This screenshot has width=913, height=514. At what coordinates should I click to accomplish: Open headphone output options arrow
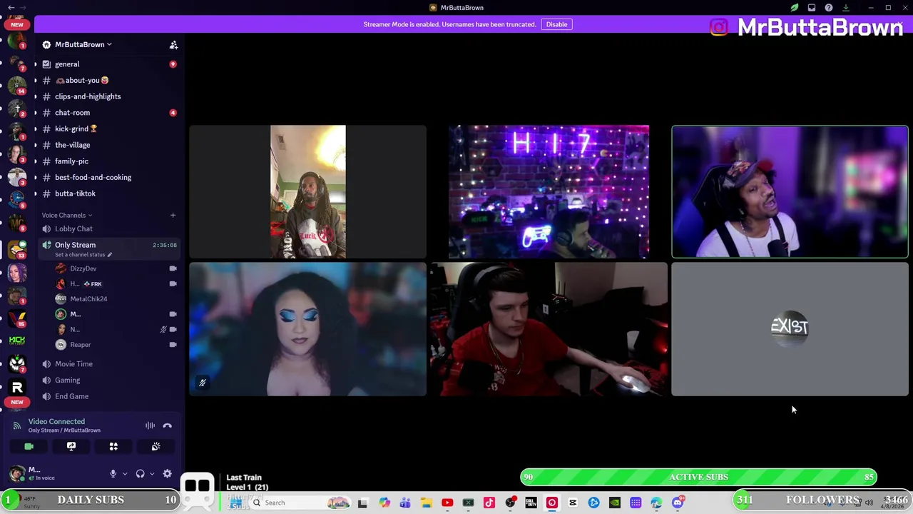151,473
